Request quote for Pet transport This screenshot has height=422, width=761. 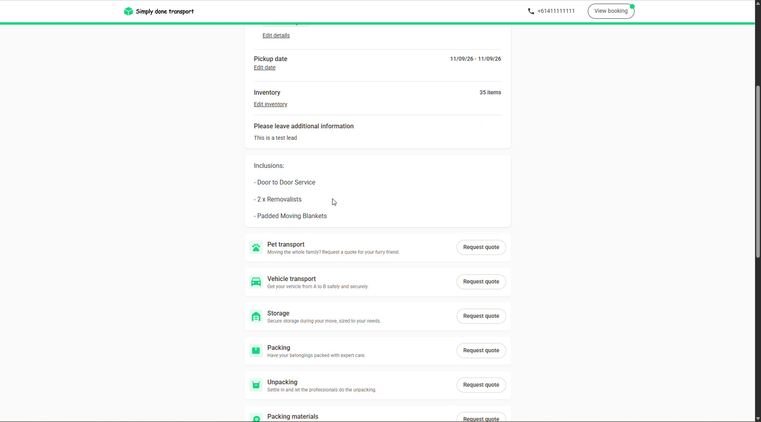[481, 247]
